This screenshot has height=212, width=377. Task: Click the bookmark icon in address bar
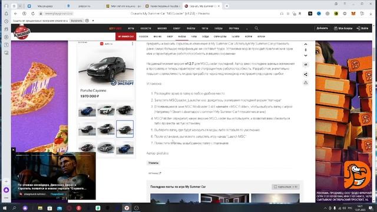(300, 14)
